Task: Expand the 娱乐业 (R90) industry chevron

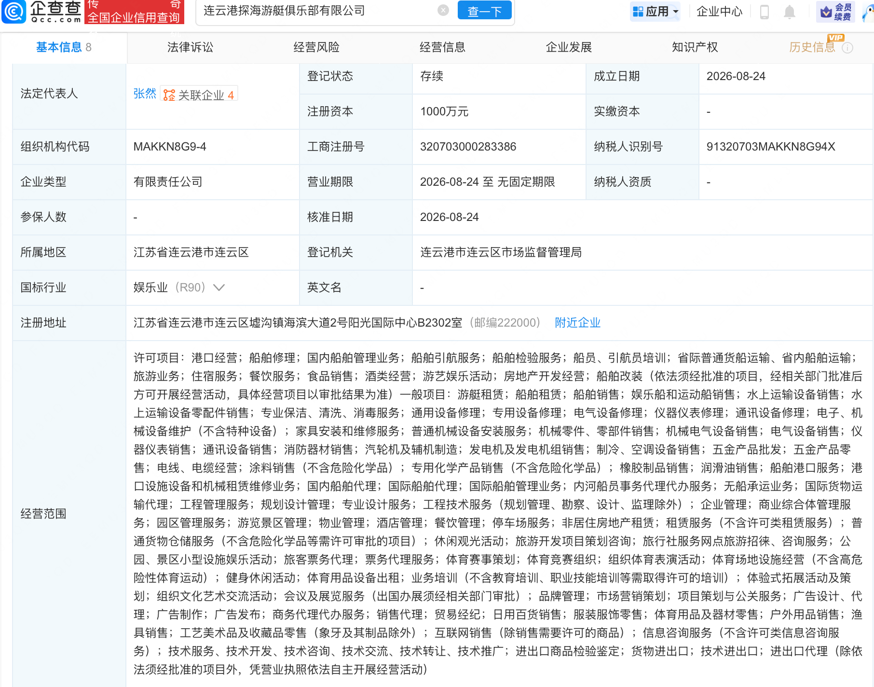Action: 219,288
